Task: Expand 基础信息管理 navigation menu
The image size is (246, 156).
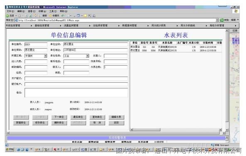Action: (48, 25)
